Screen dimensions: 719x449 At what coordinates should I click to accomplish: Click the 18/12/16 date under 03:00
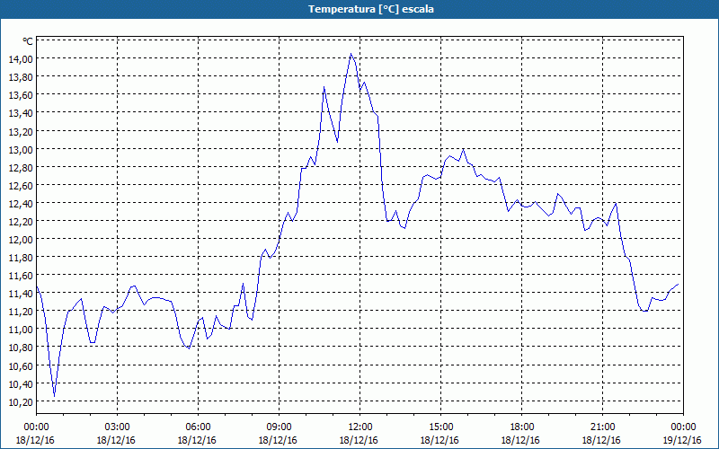(118, 440)
